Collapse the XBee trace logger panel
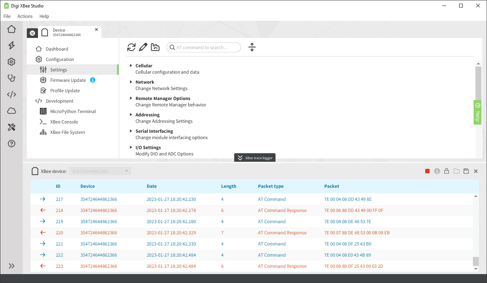Screen dimensions: 487x283 click(x=255, y=158)
